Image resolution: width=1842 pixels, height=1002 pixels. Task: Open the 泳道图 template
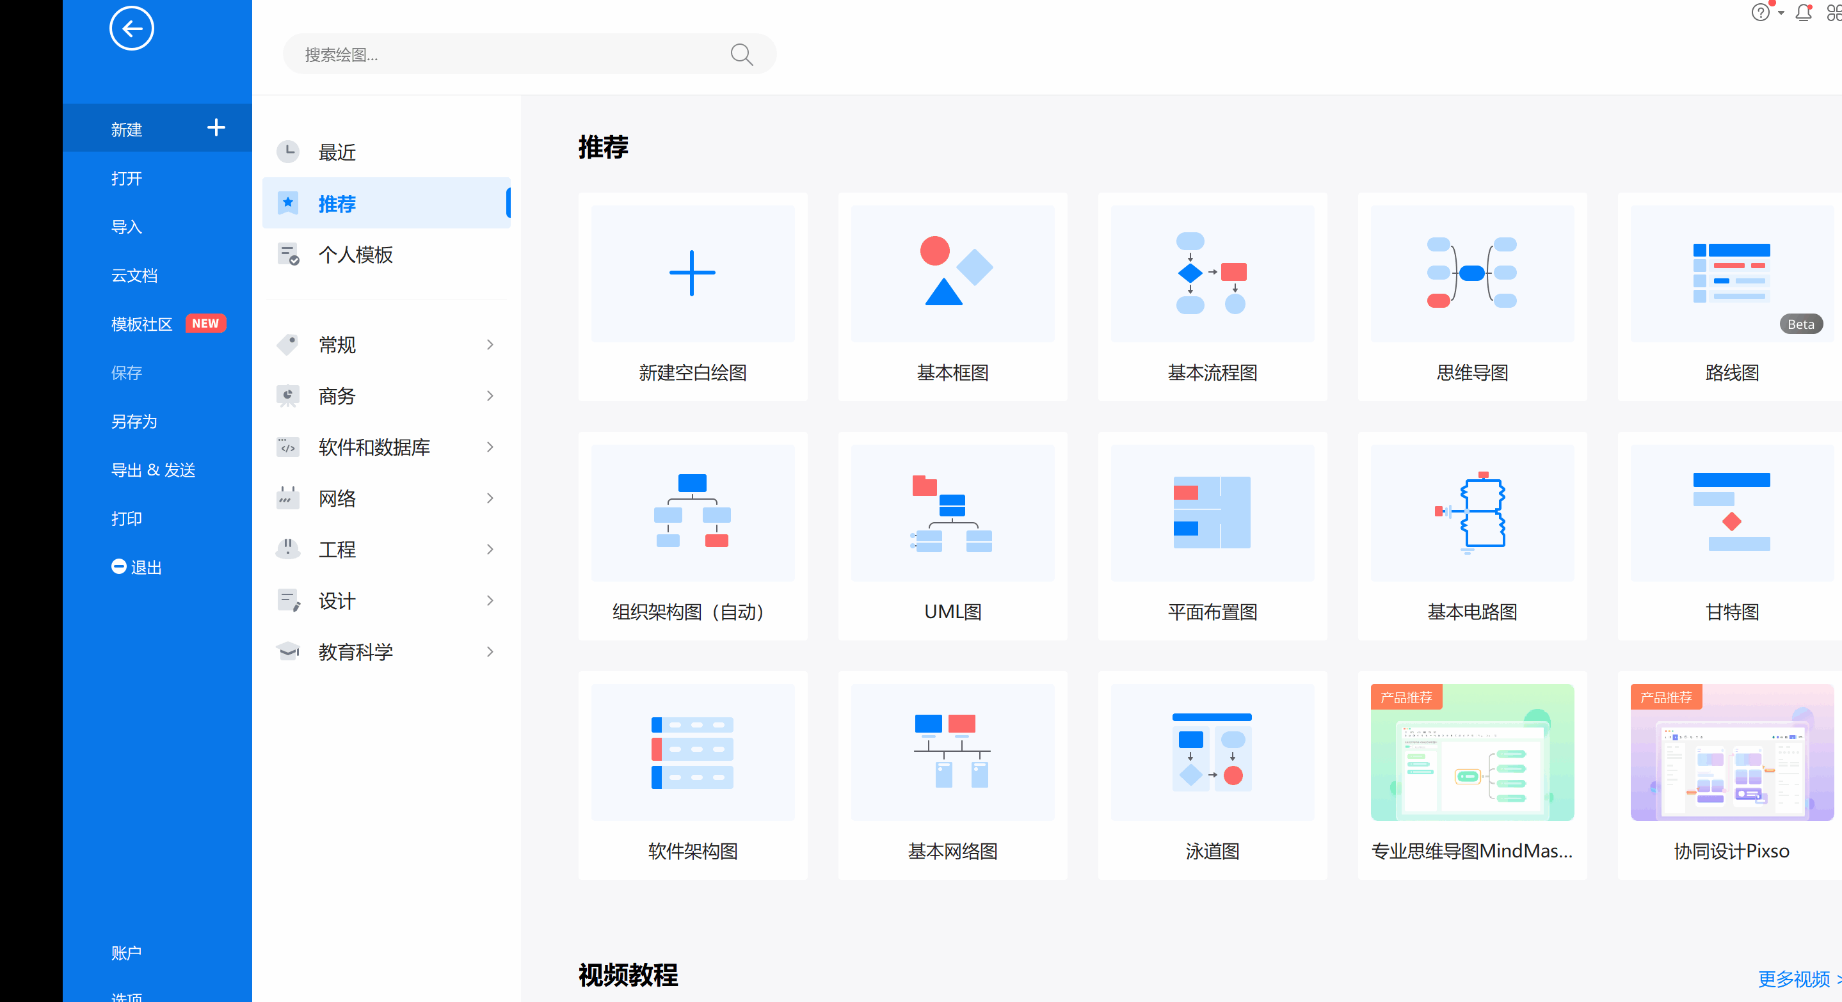pyautogui.click(x=1212, y=775)
